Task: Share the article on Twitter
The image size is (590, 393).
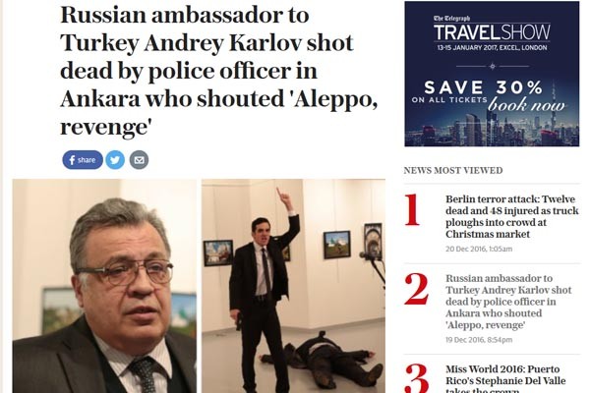Action: coord(115,160)
